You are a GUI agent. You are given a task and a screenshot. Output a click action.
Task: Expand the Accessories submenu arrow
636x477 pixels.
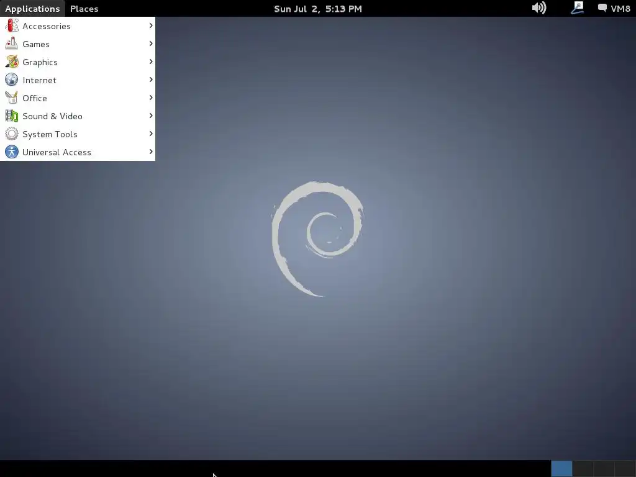[x=151, y=25]
